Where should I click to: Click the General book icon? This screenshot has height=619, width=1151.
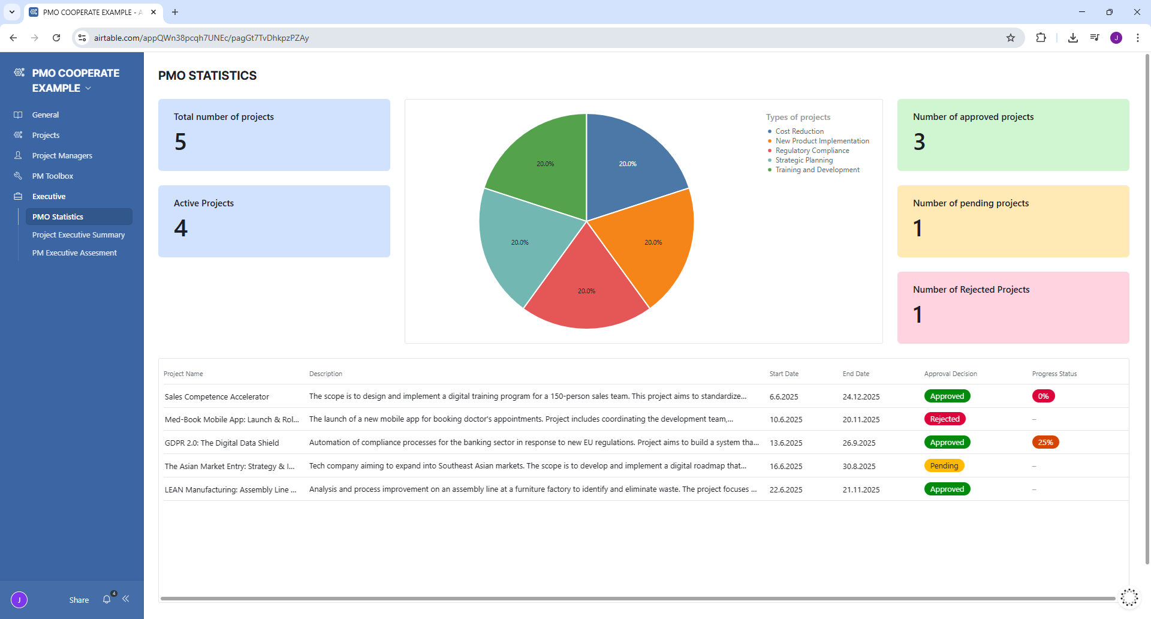pyautogui.click(x=18, y=115)
